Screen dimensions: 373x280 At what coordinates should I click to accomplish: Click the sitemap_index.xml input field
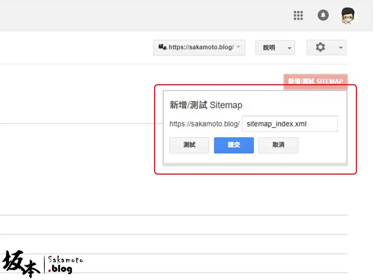(x=290, y=124)
